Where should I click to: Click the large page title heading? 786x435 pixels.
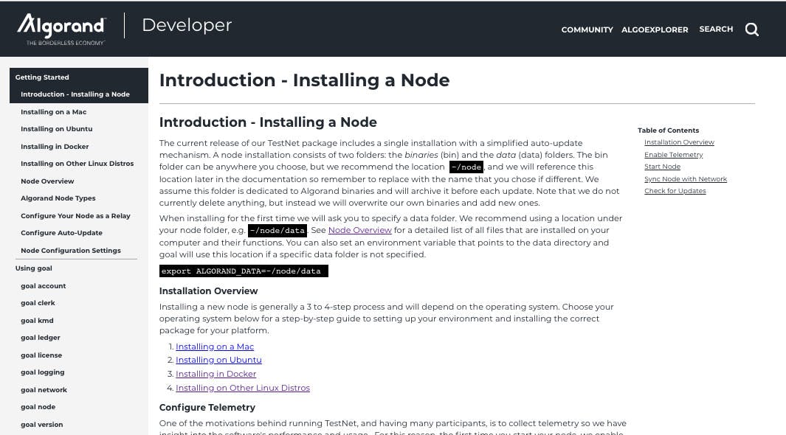[x=304, y=80]
